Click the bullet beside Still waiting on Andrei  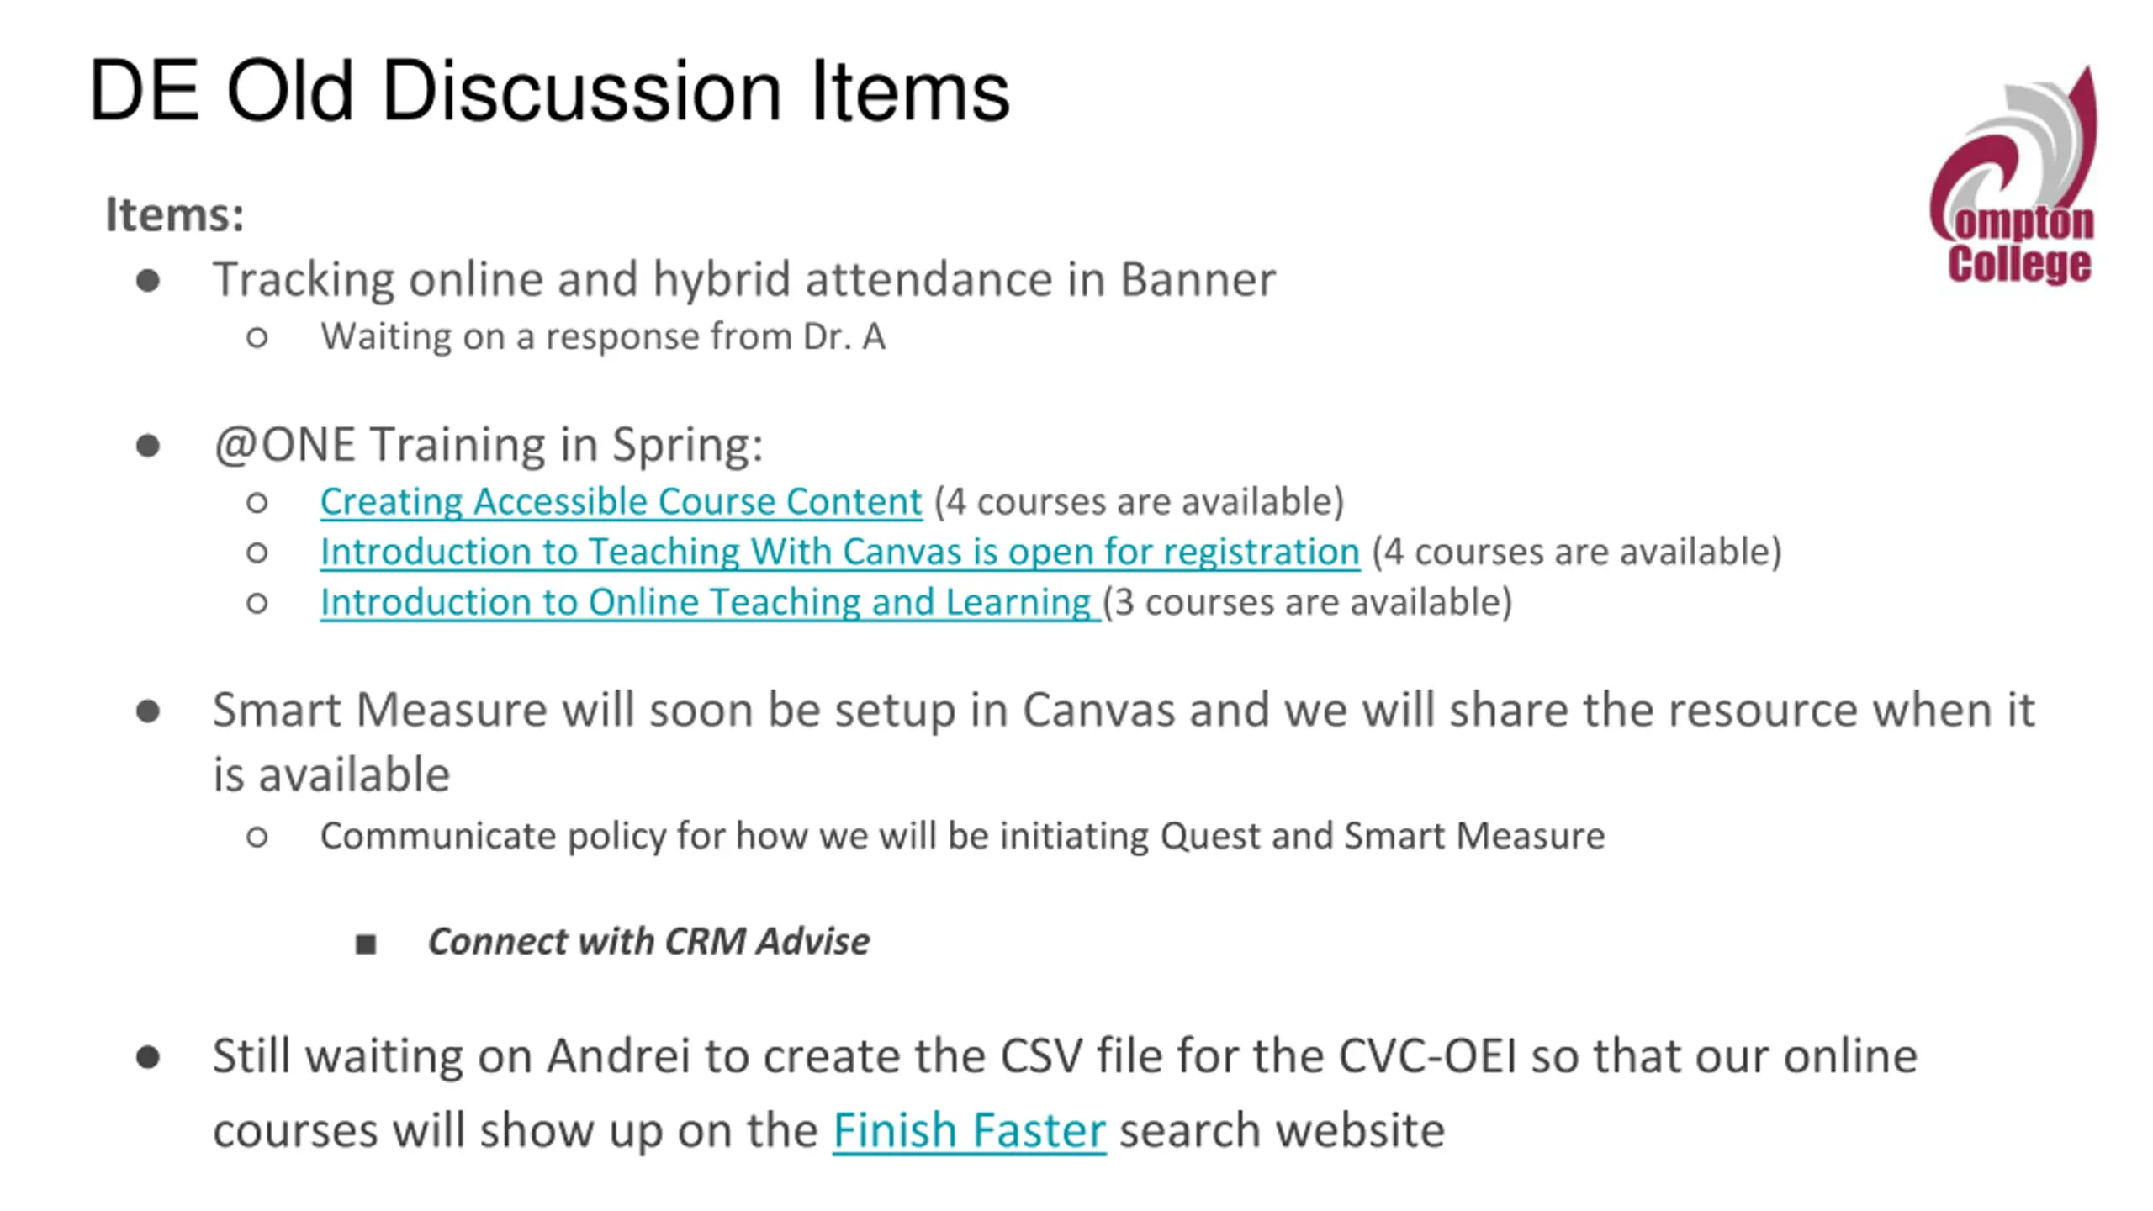point(148,1057)
